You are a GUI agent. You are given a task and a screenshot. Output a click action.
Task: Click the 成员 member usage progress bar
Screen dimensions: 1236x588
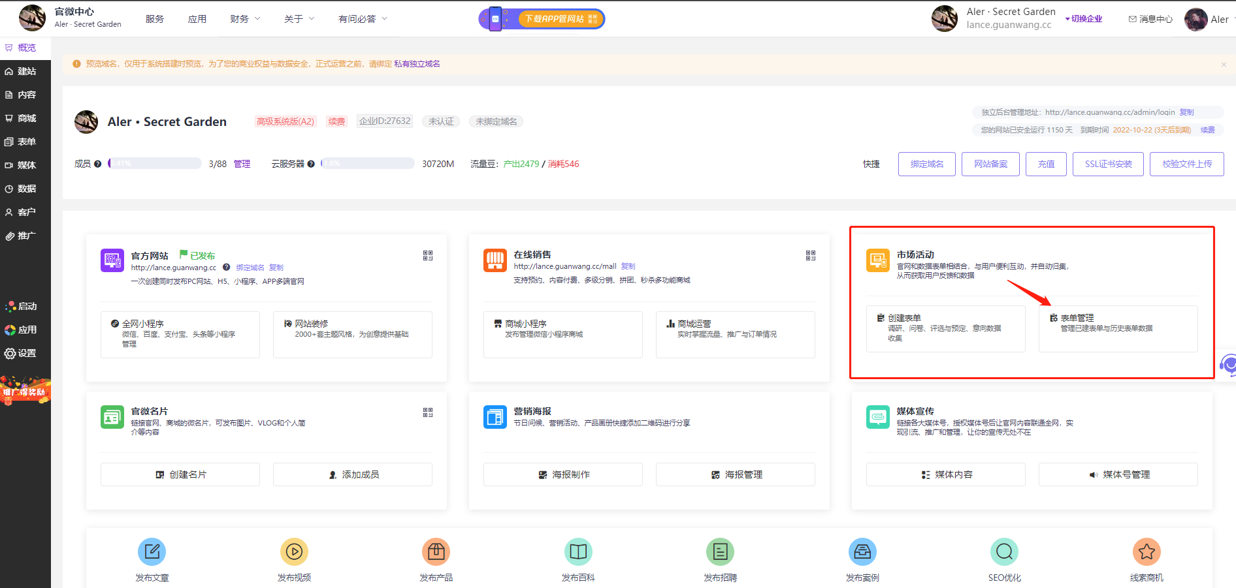pyautogui.click(x=155, y=164)
